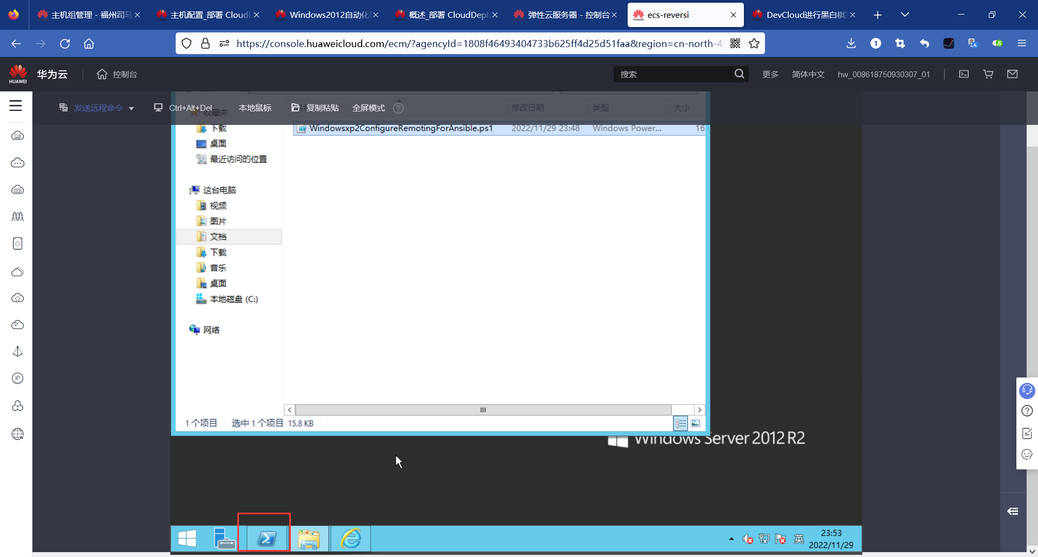
Task: Open the 更多 menu
Action: [770, 74]
